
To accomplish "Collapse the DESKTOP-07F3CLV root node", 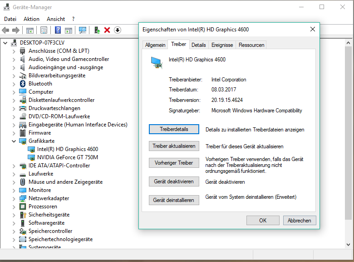I will (5, 43).
